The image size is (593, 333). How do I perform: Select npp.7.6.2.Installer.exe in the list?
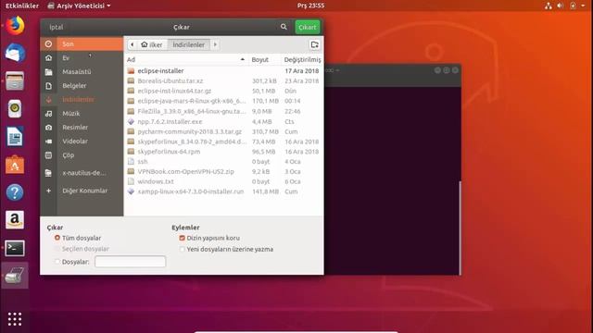[x=223, y=121]
